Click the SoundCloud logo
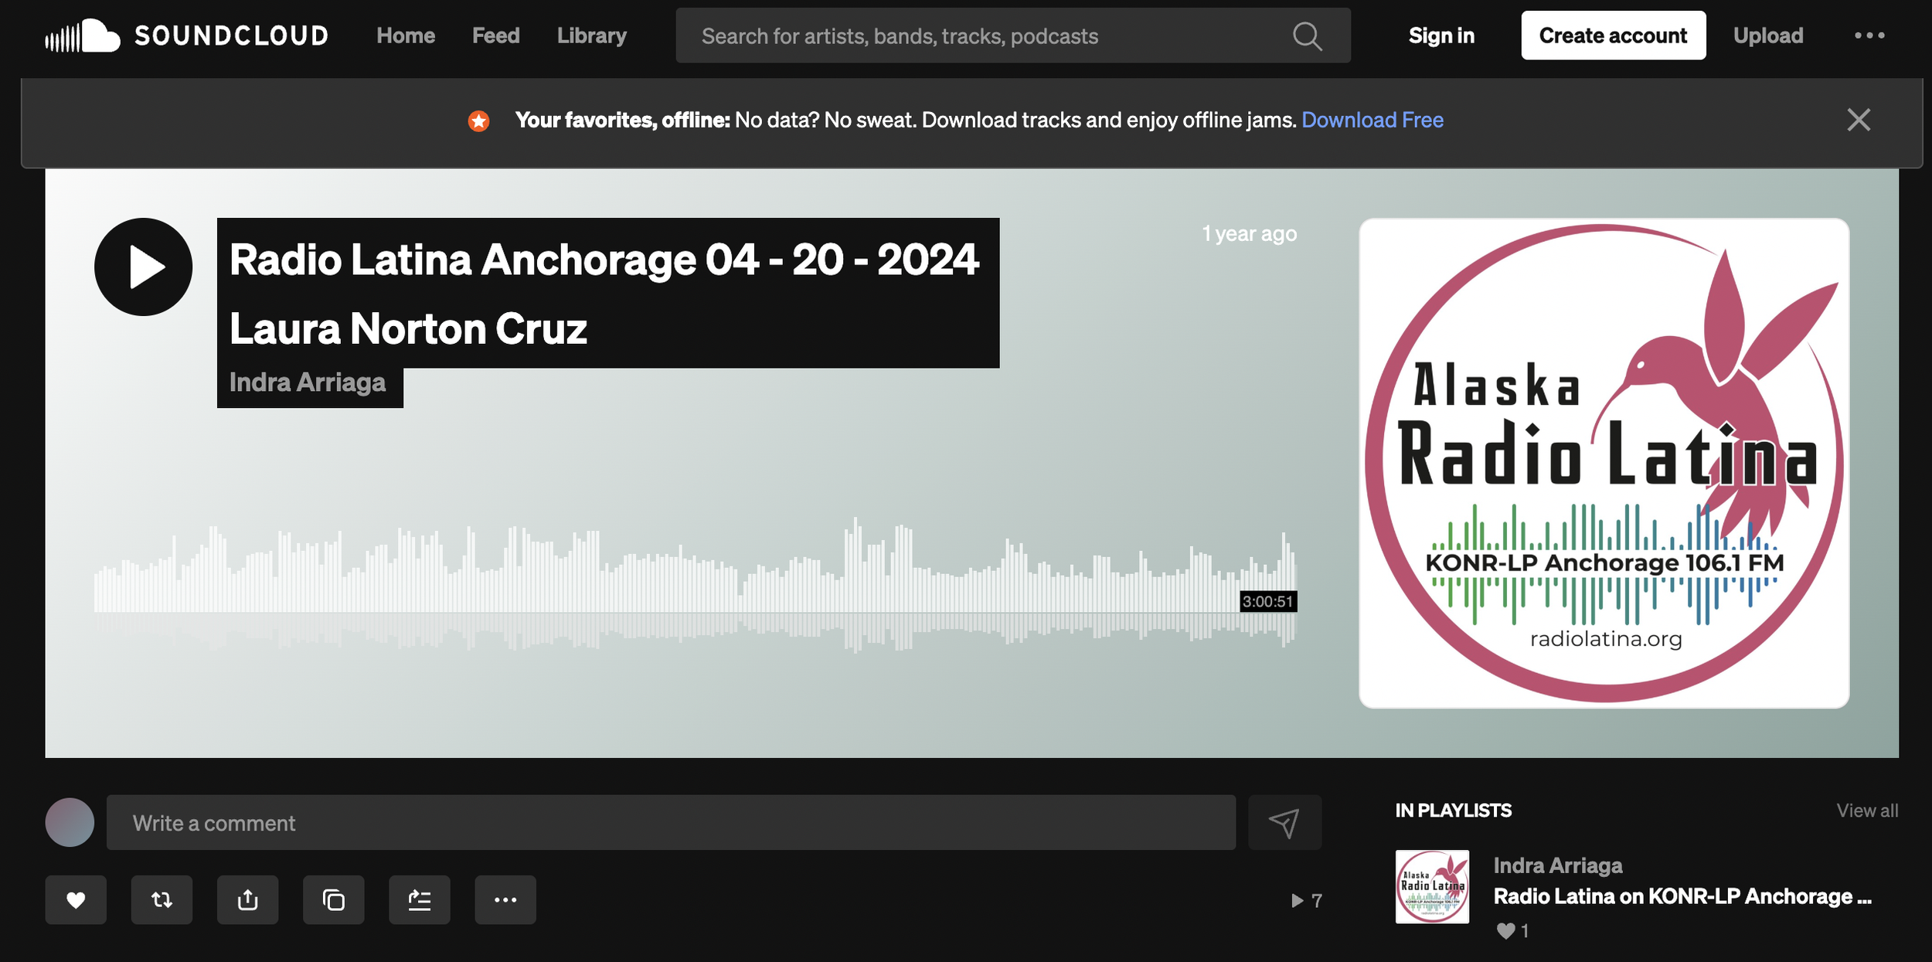 (186, 36)
